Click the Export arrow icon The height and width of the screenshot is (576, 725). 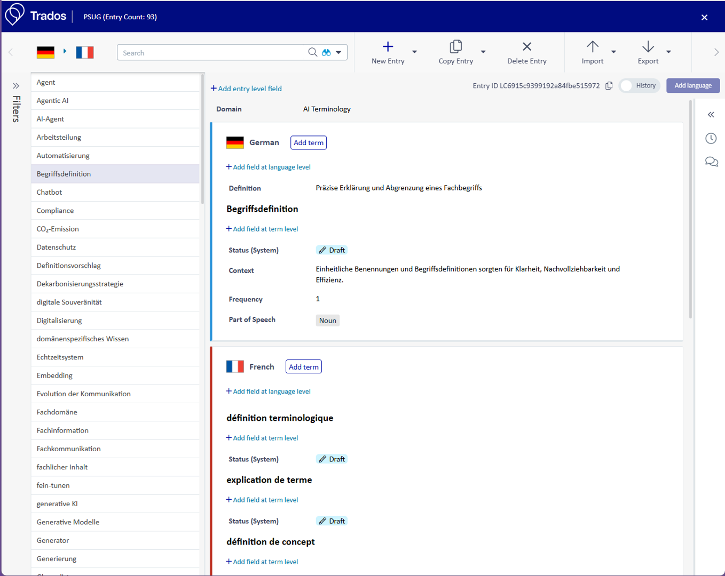point(648,47)
